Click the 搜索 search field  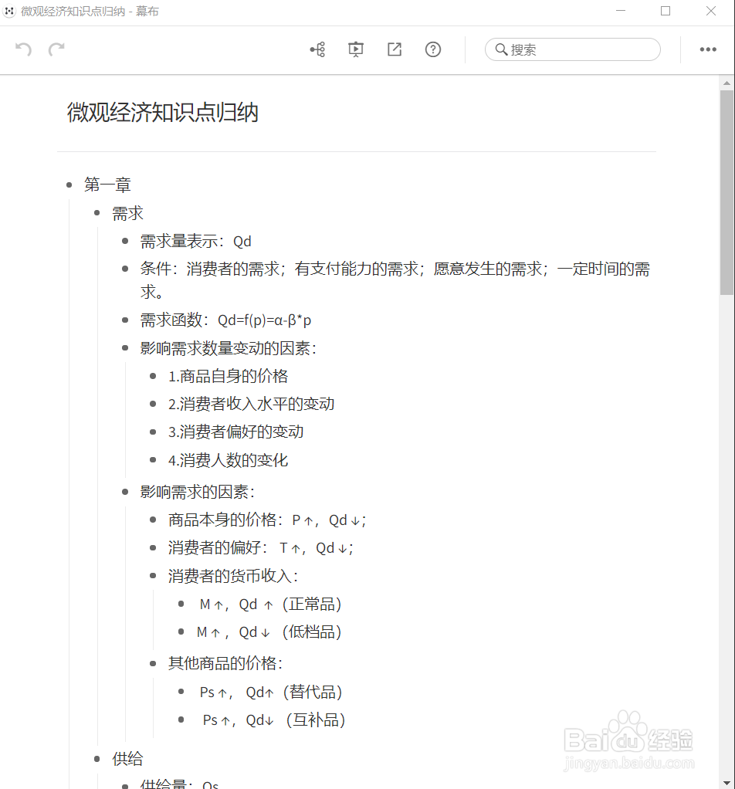coord(573,49)
